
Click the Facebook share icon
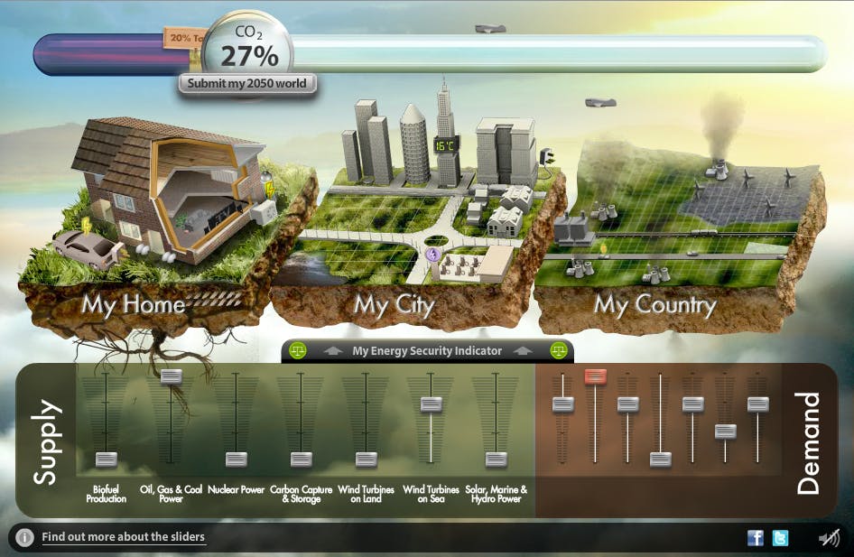[x=755, y=538]
